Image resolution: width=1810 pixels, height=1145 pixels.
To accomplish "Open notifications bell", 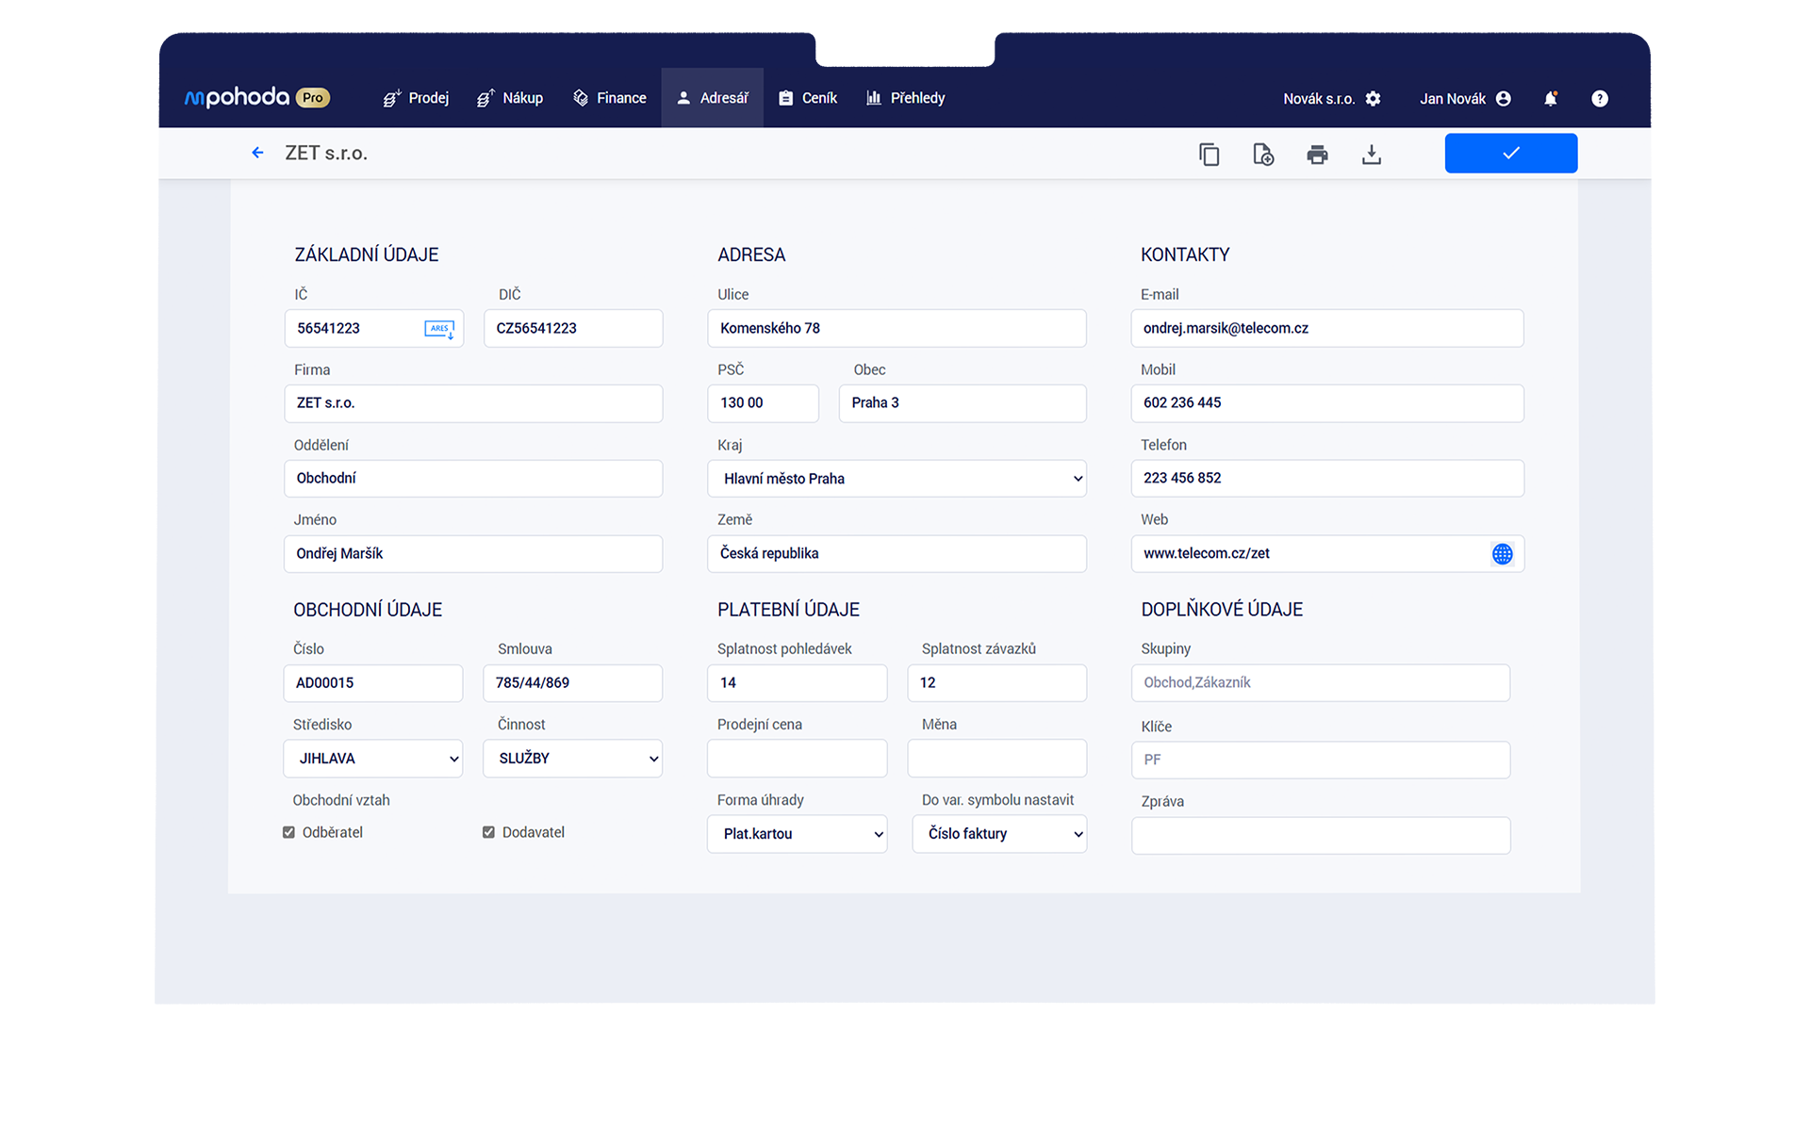I will point(1550,99).
